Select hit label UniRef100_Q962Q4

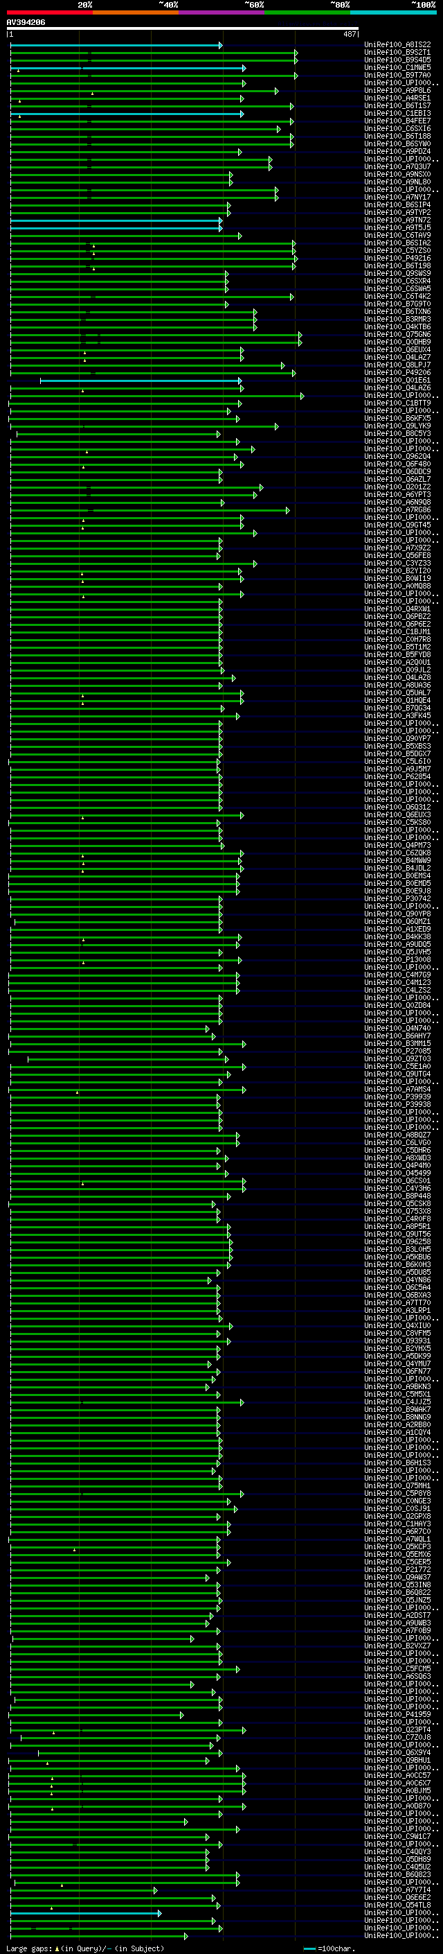pos(397,457)
